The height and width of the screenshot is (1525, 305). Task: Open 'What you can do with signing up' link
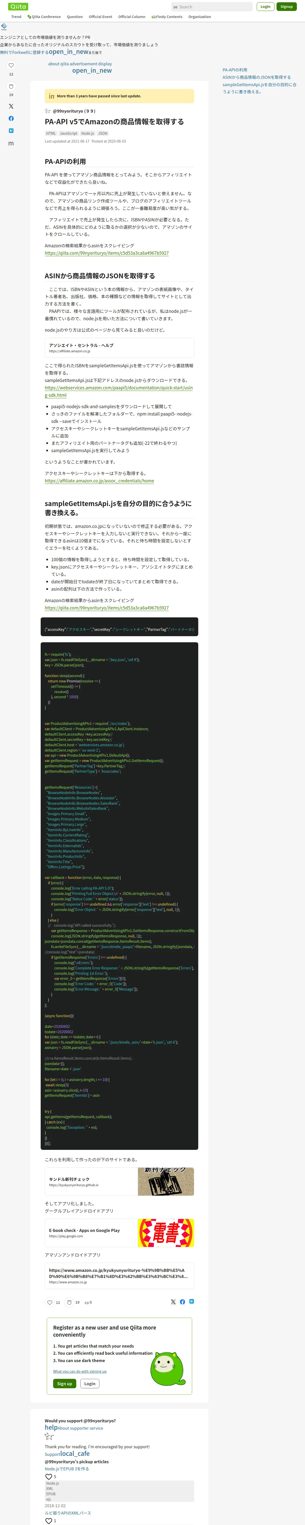pyautogui.click(x=80, y=1371)
